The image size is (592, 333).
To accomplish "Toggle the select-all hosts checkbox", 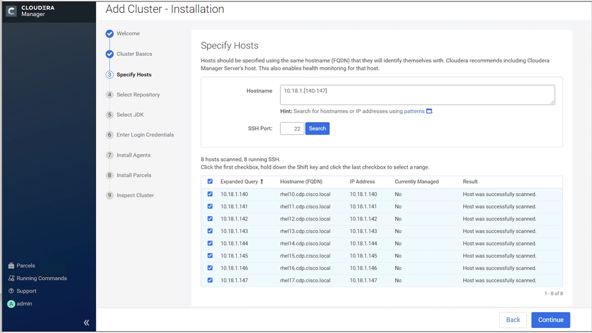I will tap(210, 182).
